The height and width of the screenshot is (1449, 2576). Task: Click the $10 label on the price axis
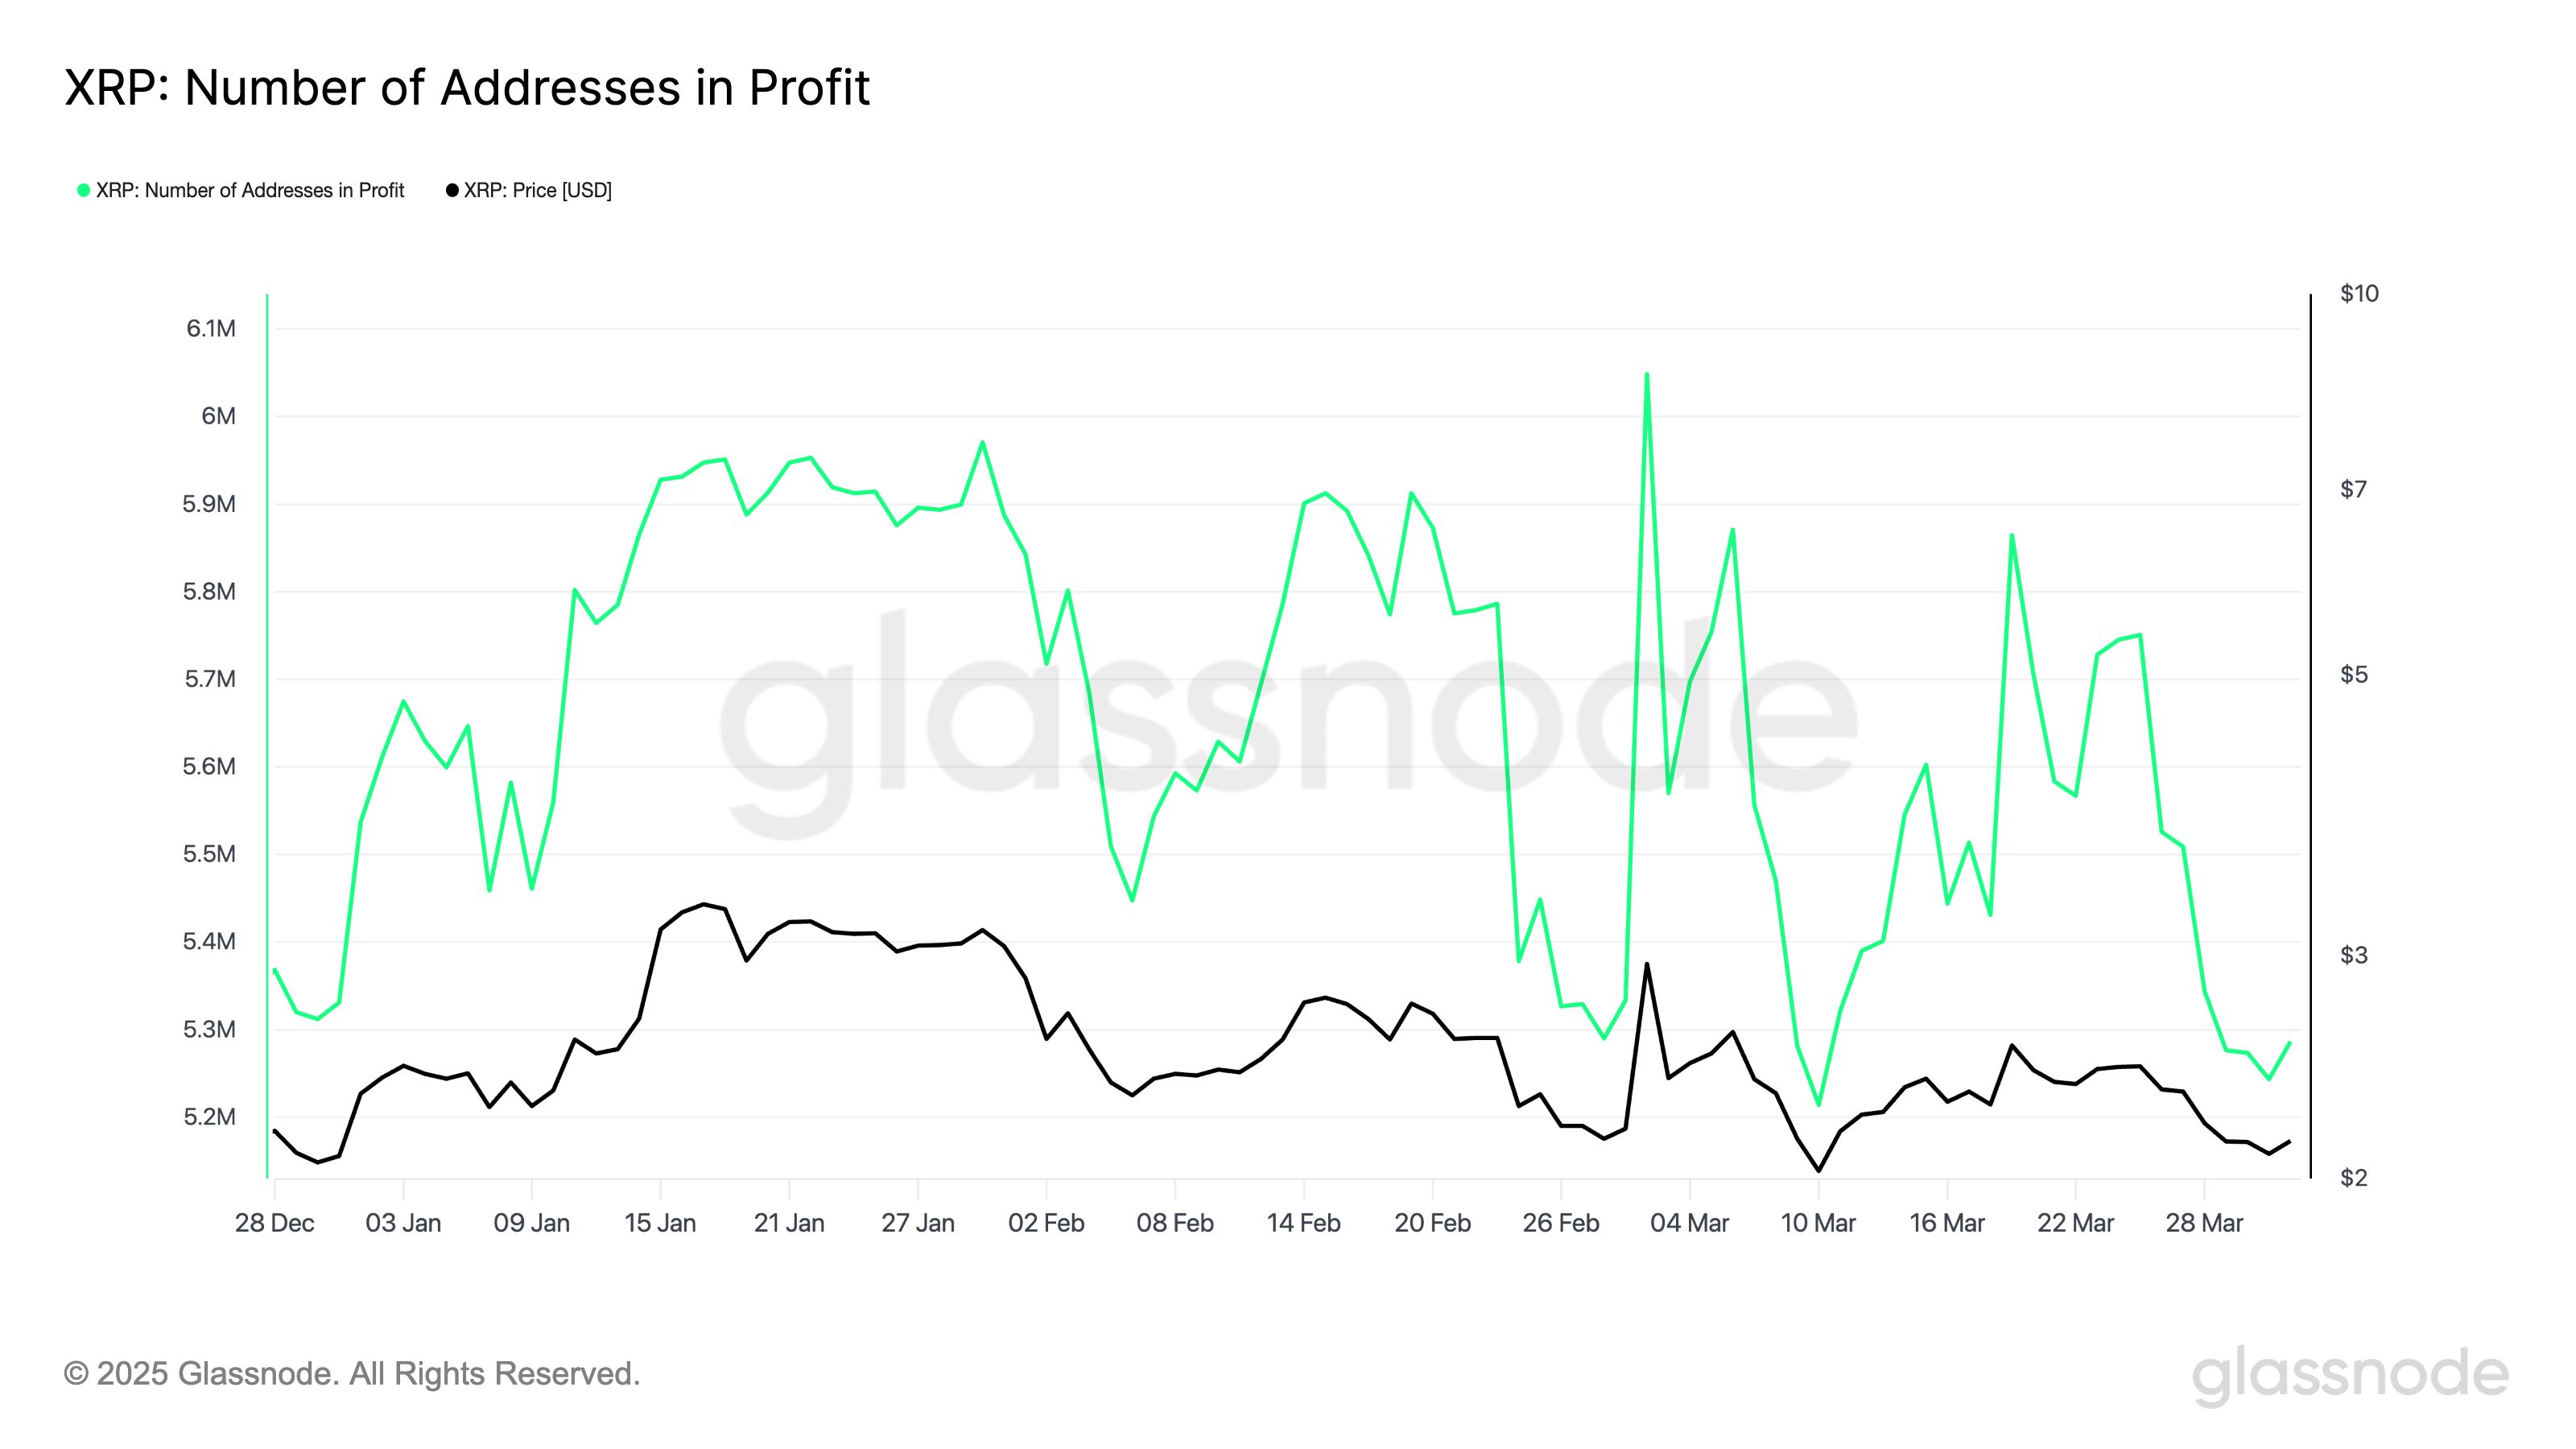[x=2359, y=294]
